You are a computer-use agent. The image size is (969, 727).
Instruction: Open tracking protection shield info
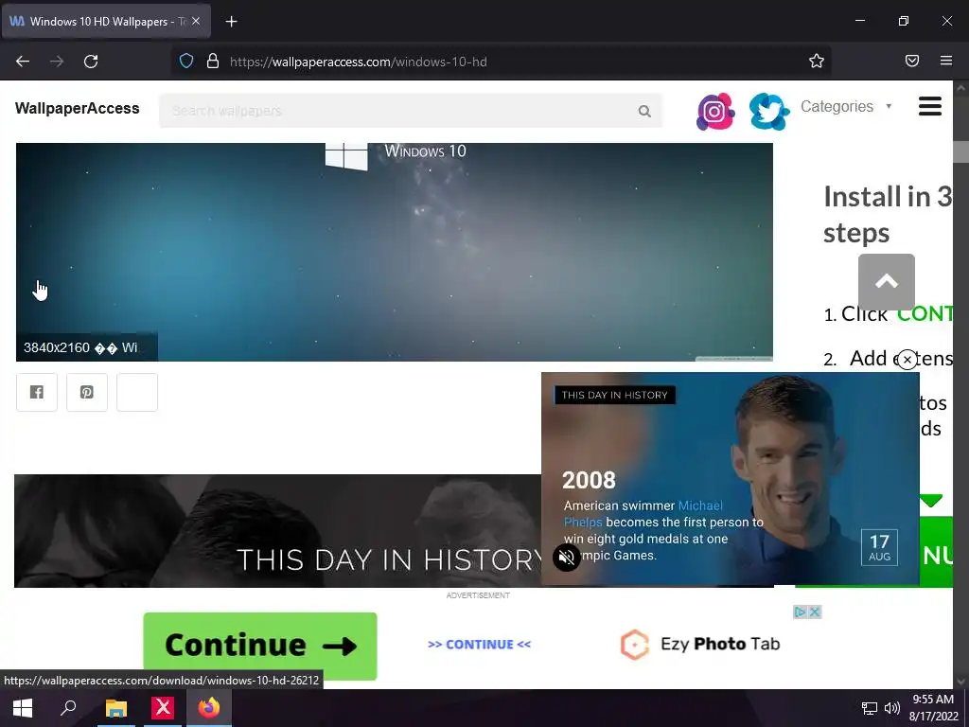(186, 62)
